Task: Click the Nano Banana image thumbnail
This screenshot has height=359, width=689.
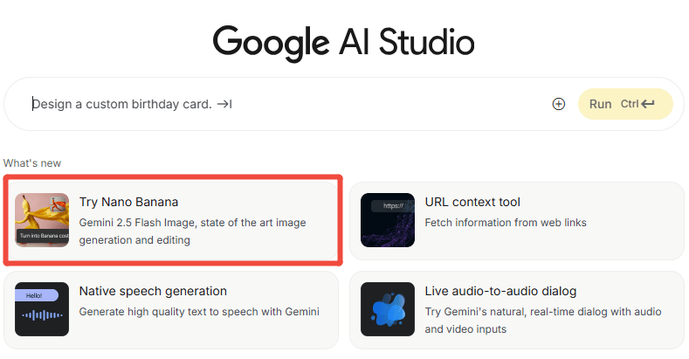Action: (x=42, y=220)
